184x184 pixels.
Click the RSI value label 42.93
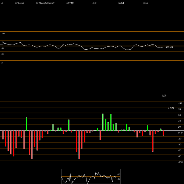point(169,47)
